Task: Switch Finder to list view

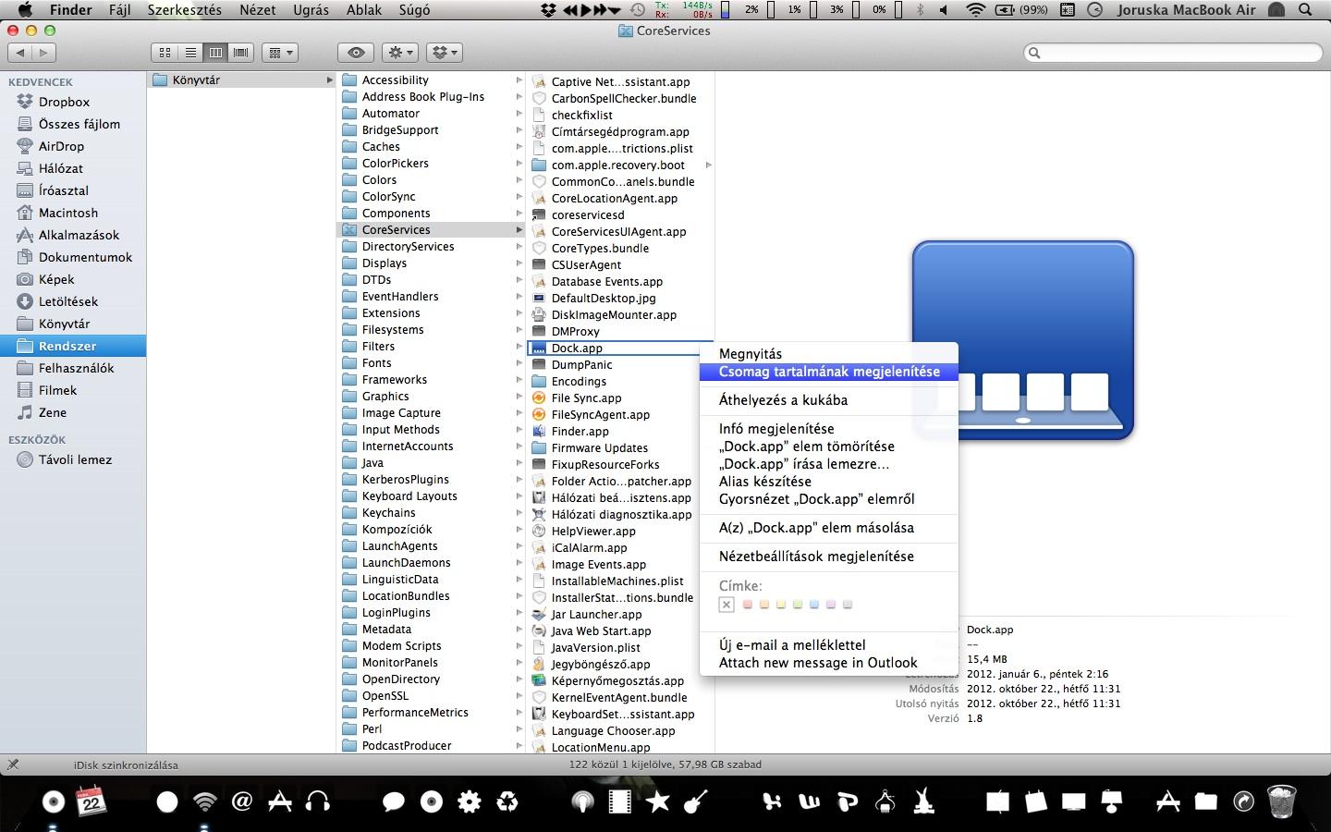Action: [x=190, y=53]
